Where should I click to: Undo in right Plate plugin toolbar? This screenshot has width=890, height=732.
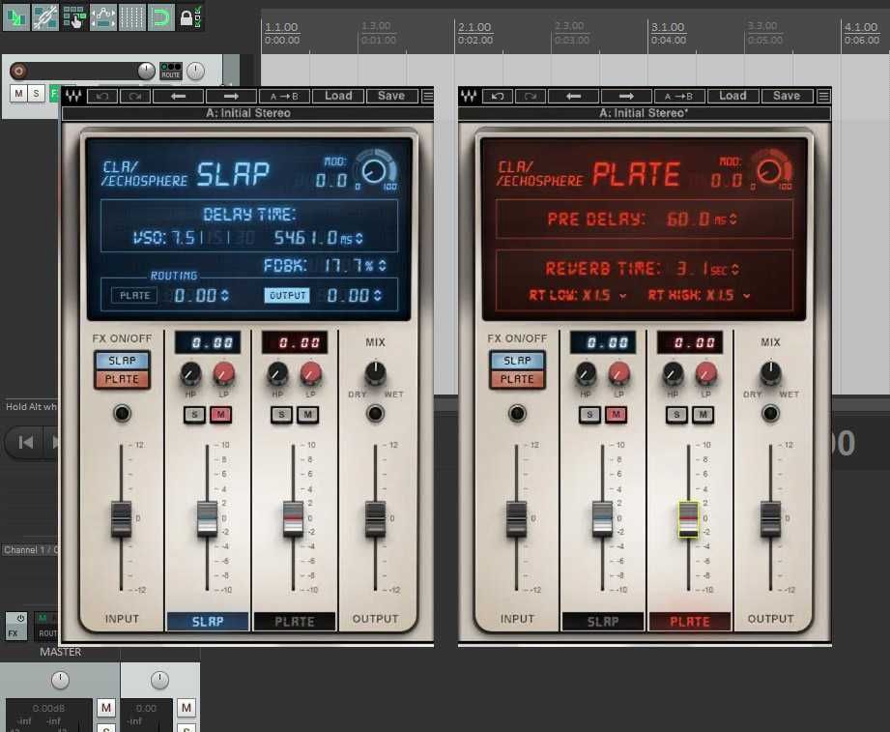[498, 96]
